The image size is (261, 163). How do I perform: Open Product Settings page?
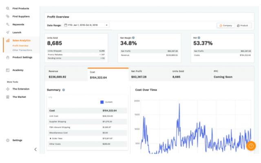pyautogui.click(x=22, y=57)
